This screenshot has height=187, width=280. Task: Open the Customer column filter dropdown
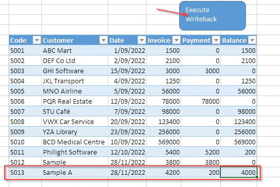click(x=103, y=40)
